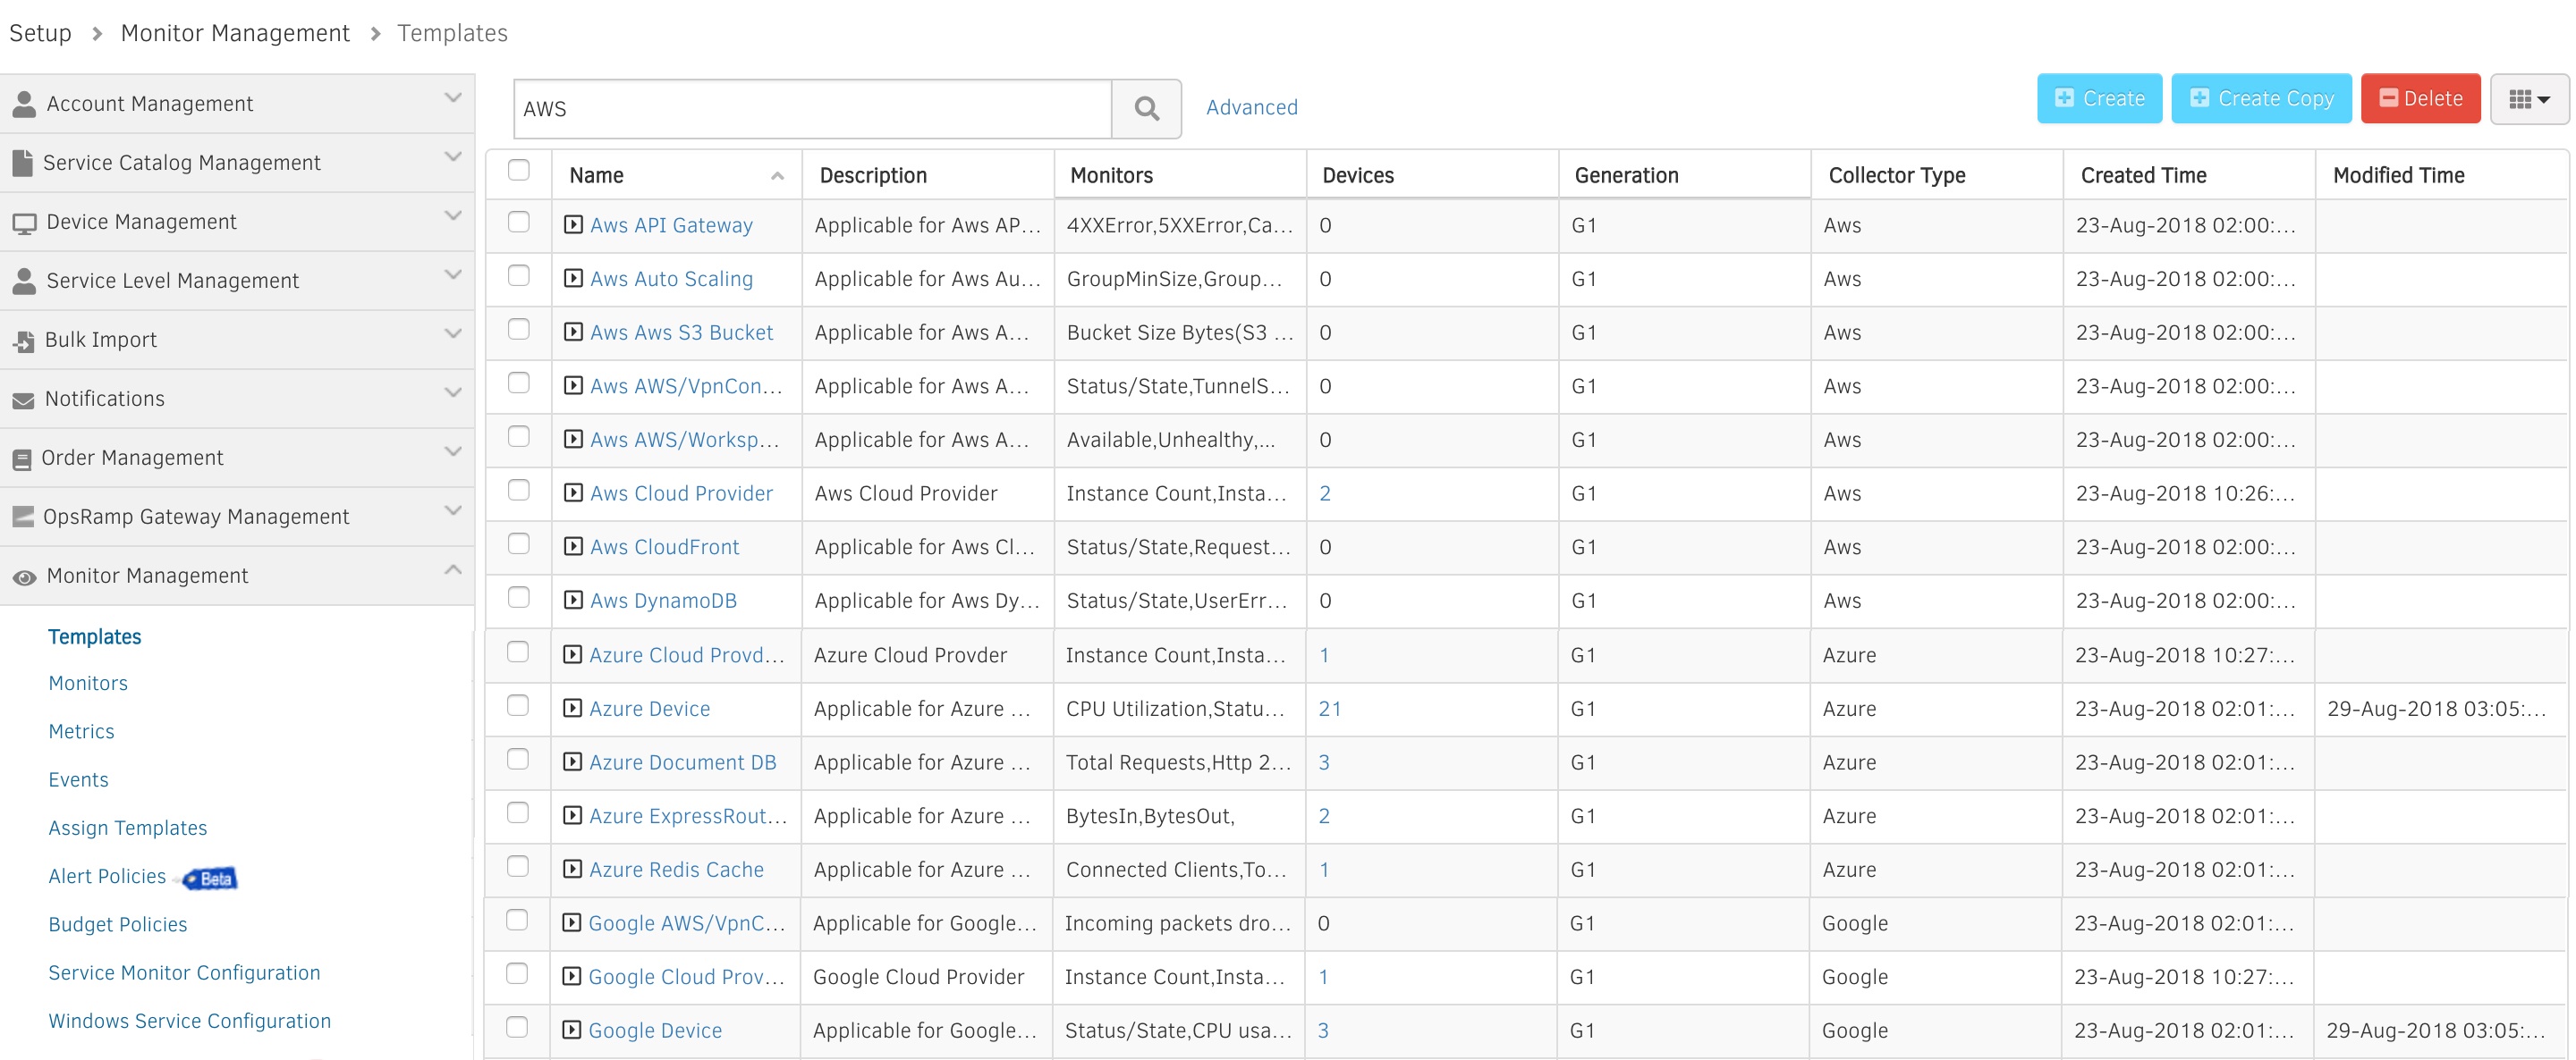
Task: Click the Notifications envelope icon
Action: click(24, 400)
